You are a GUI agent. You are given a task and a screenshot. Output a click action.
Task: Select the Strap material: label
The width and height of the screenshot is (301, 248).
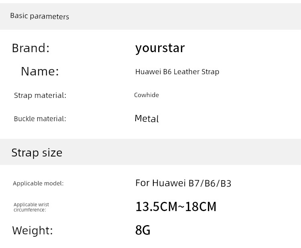click(x=40, y=96)
